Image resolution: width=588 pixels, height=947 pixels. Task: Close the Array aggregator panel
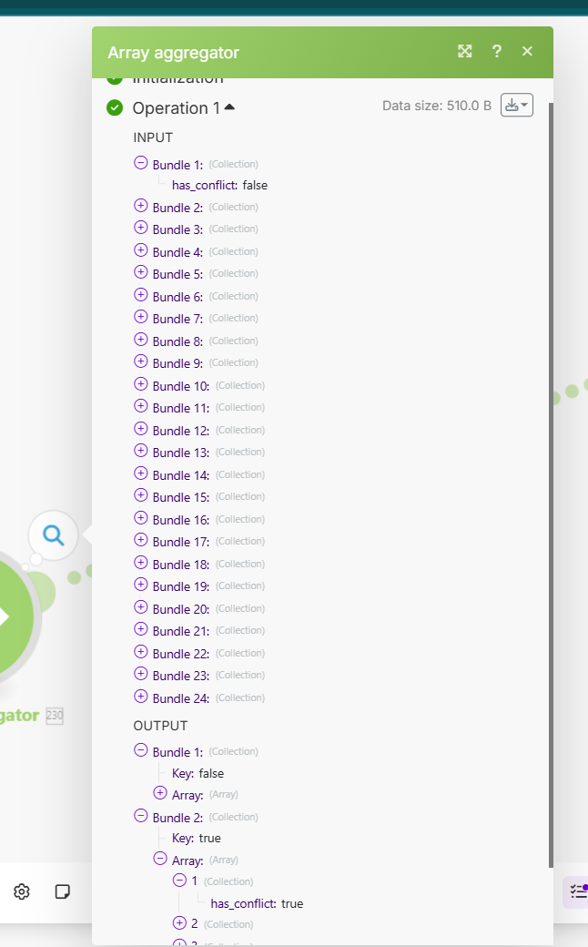click(x=527, y=51)
